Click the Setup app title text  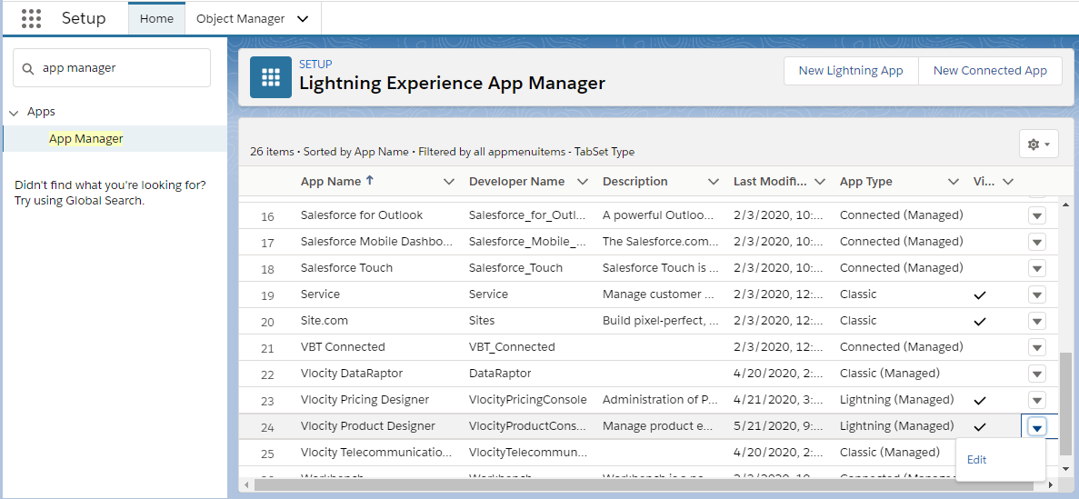point(84,18)
